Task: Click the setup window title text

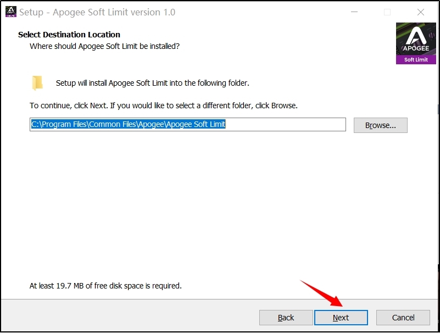Action: coord(97,12)
